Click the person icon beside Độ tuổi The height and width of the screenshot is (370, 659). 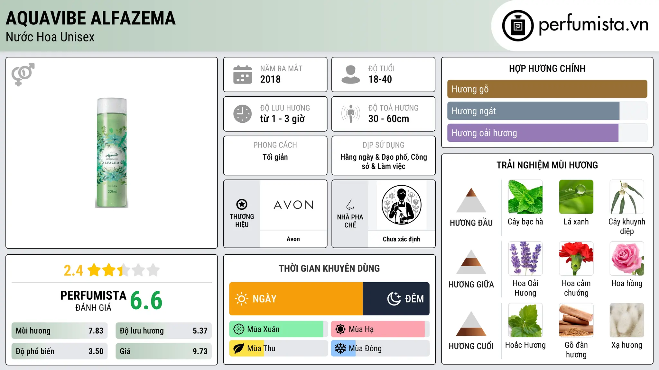[350, 75]
